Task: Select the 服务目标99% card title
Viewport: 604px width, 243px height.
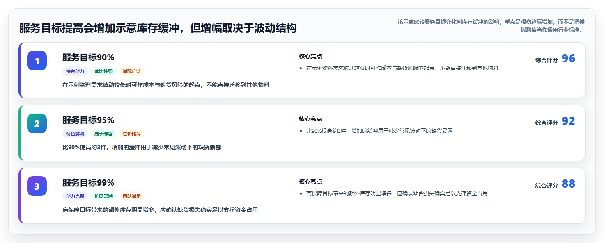Action: tap(88, 183)
